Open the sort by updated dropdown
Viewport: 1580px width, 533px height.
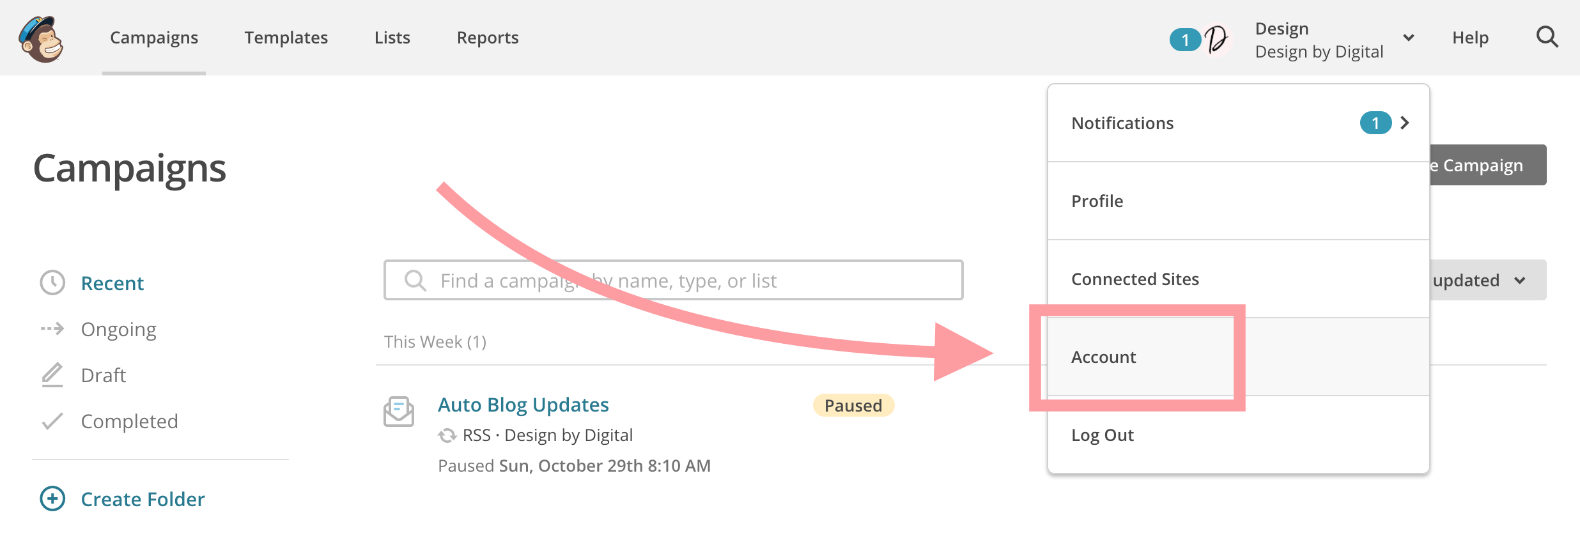[1488, 280]
